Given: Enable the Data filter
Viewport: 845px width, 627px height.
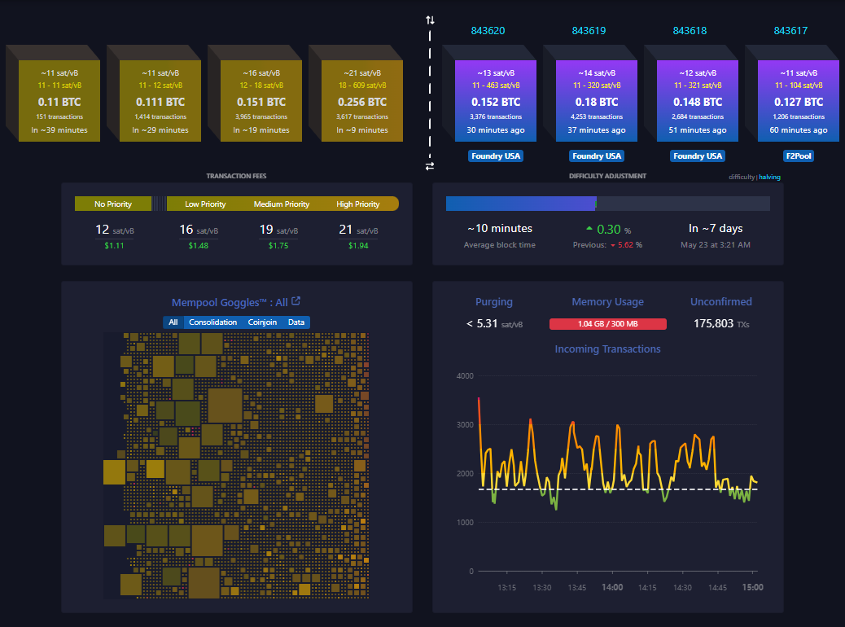Looking at the screenshot, I should pyautogui.click(x=296, y=322).
